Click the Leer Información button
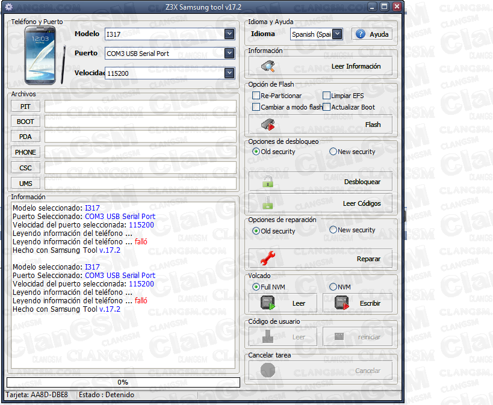The image size is (493, 405). pos(320,66)
